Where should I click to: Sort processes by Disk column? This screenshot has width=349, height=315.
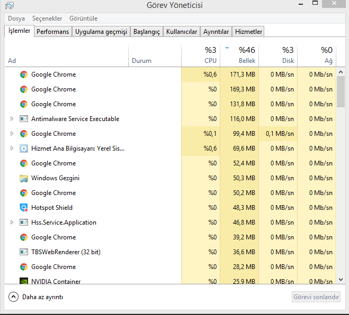[278, 56]
